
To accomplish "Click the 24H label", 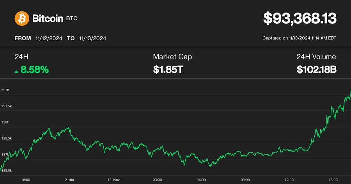I will 21,57.
